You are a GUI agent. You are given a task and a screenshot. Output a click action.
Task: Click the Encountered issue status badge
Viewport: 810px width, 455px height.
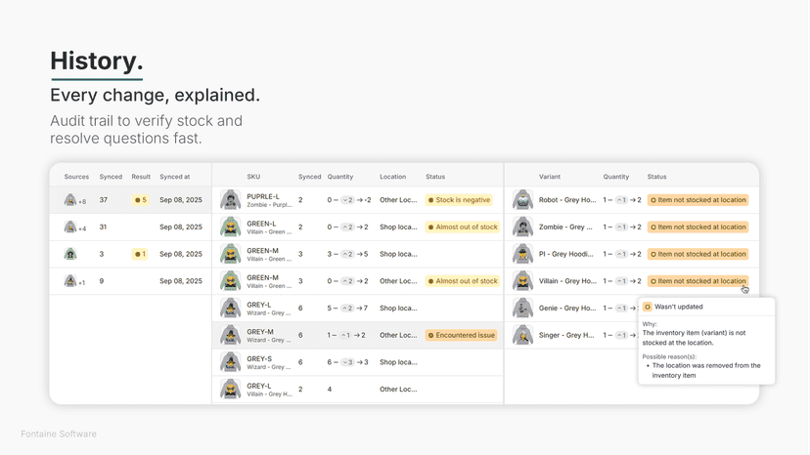point(462,335)
